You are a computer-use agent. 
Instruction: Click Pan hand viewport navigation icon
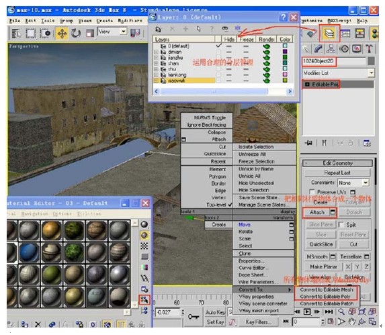(351, 322)
